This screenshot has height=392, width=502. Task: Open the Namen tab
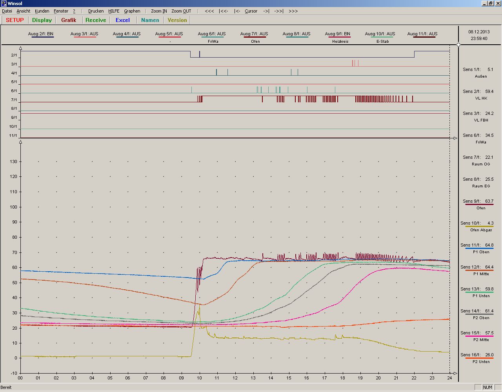coord(150,20)
